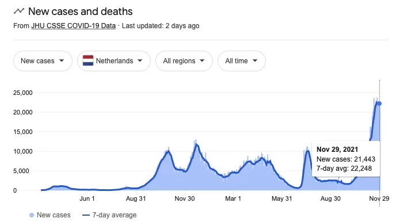Image resolution: width=396 pixels, height=222 pixels.
Task: Open the All regions dropdown
Action: [x=184, y=61]
